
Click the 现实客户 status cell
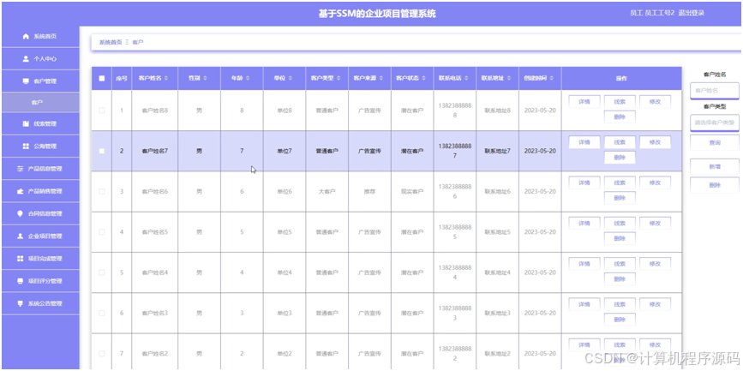[412, 191]
